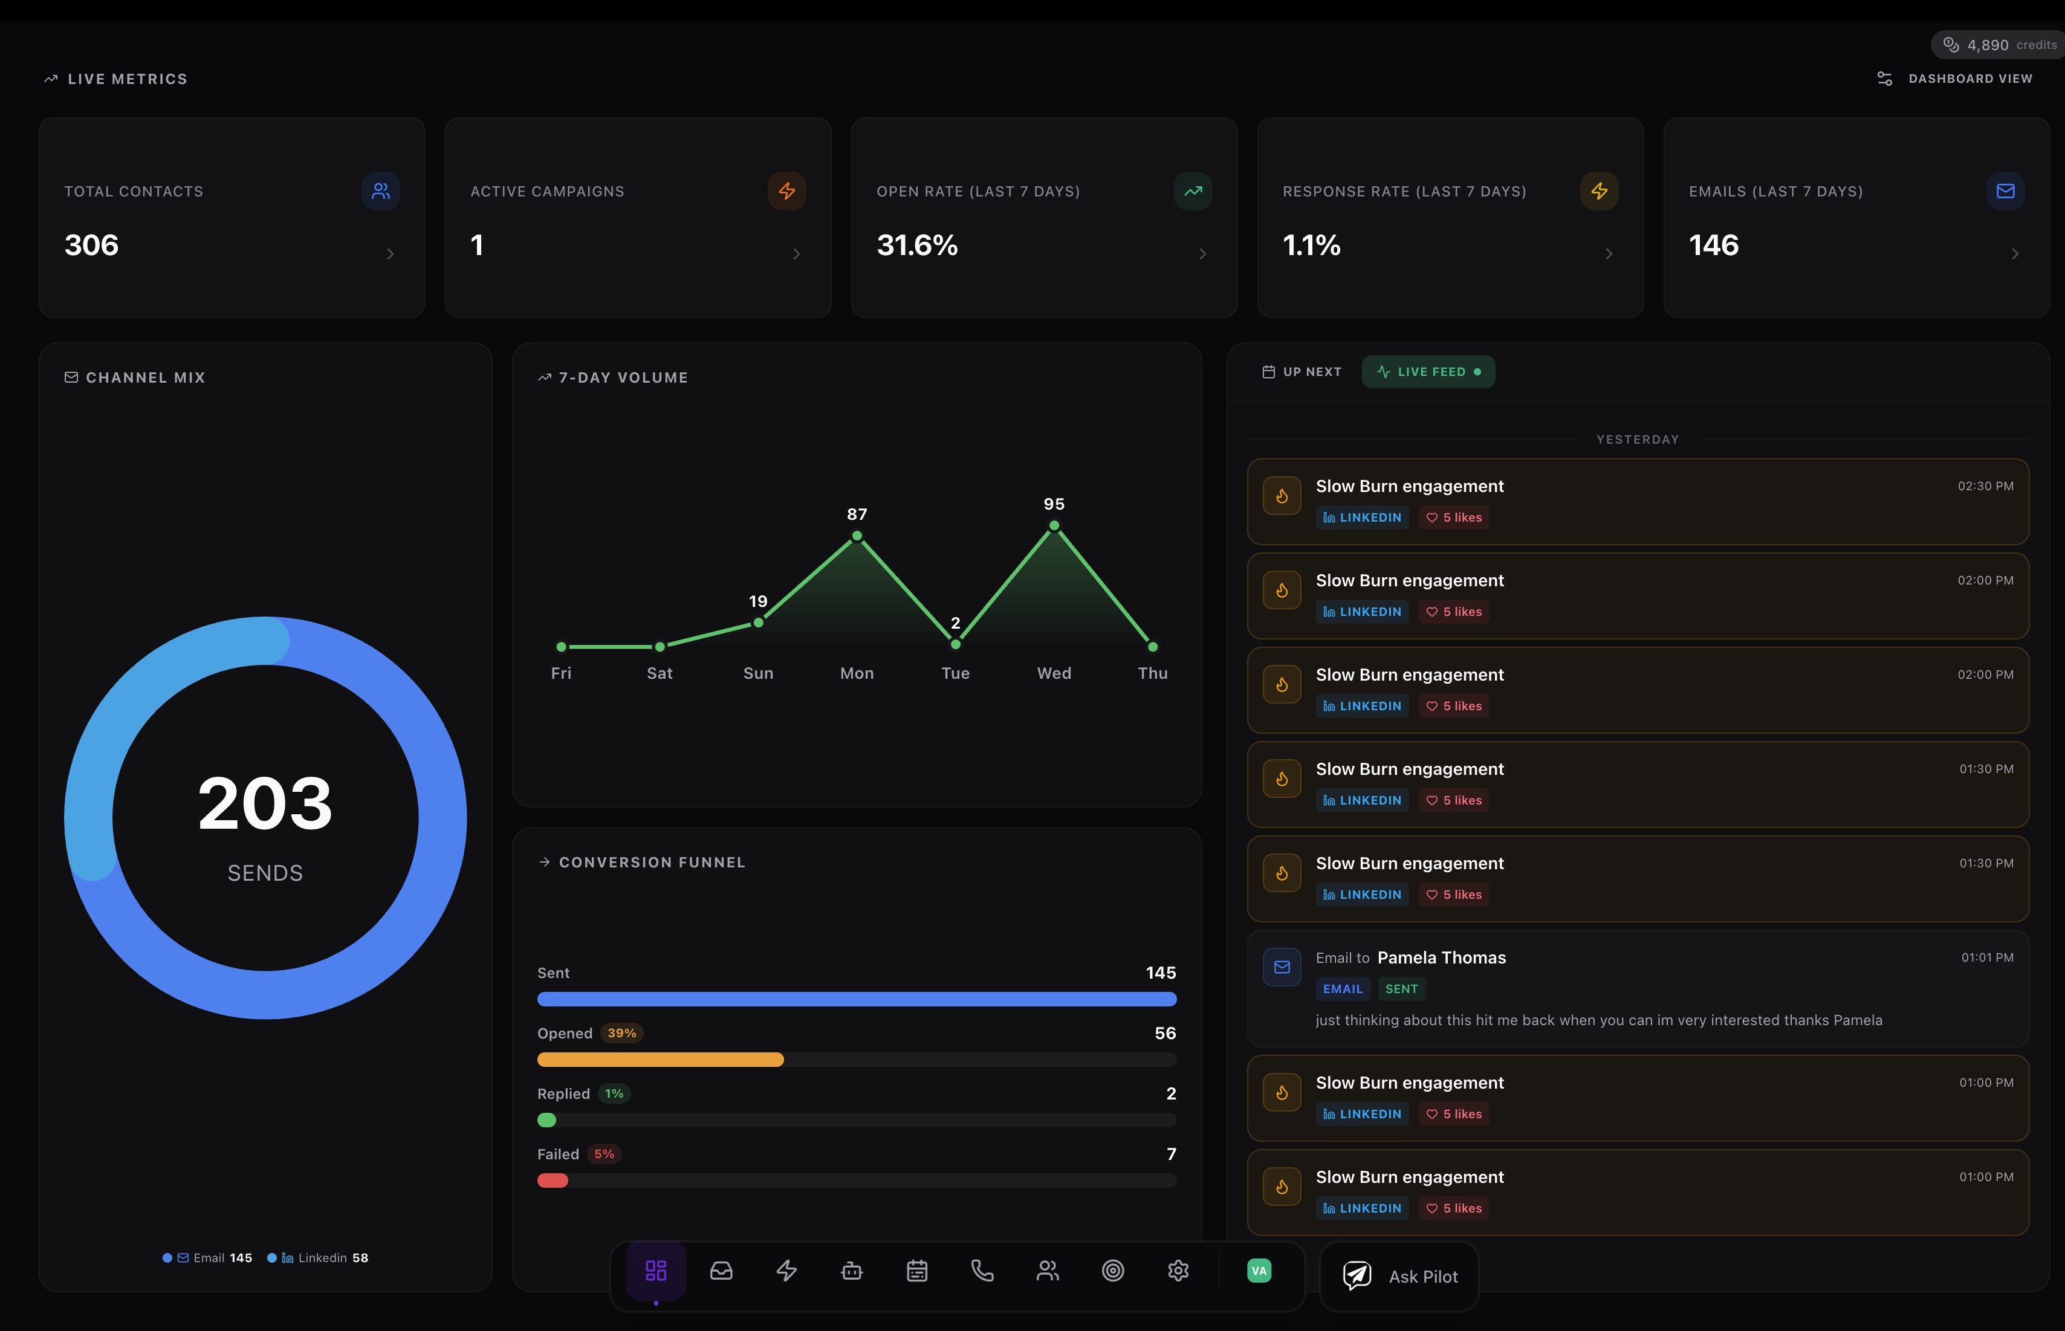This screenshot has width=2065, height=1331.
Task: Open the inbox icon in dock
Action: pos(721,1271)
